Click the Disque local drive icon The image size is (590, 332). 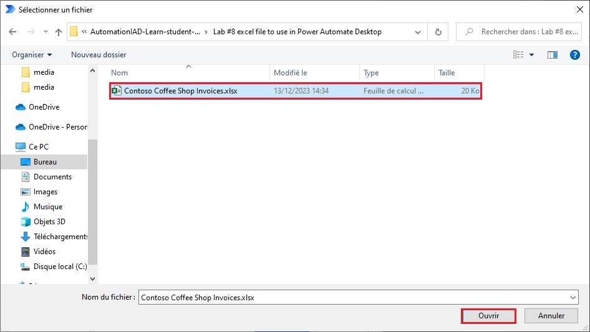25,267
